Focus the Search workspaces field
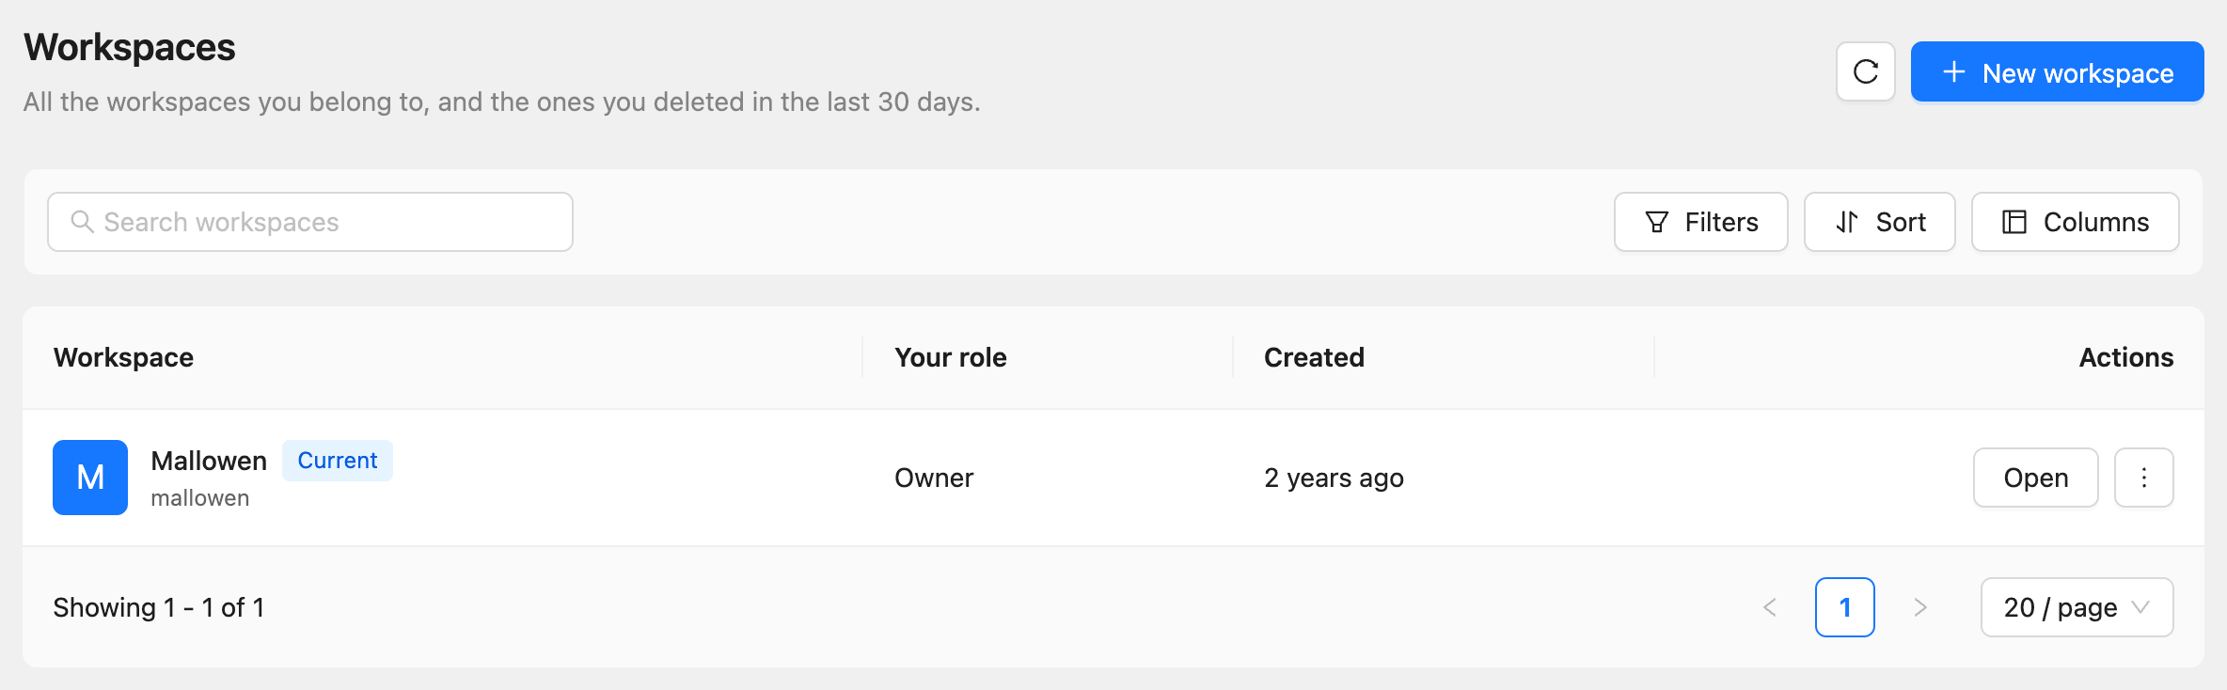The height and width of the screenshot is (690, 2227). [310, 222]
